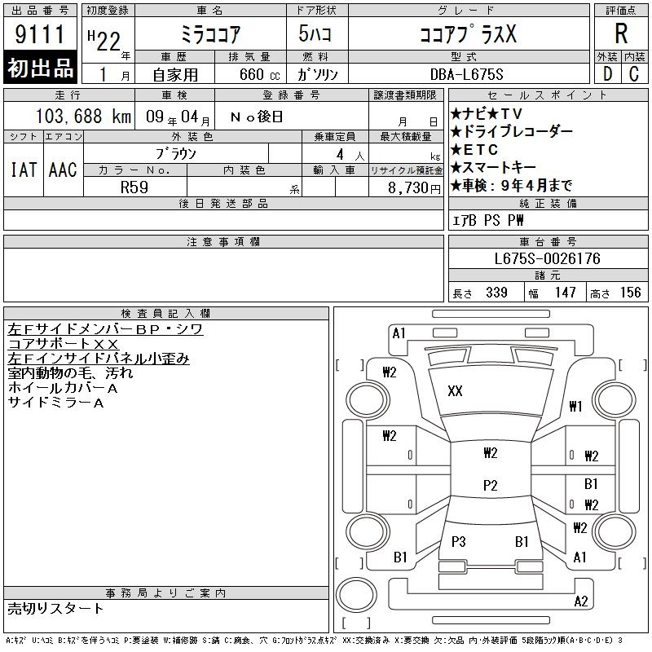The image size is (652, 652).
Task: Click inspector note 室内動物の毛、汚れ
Action: tap(70, 373)
